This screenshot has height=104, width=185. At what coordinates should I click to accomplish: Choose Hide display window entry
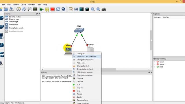coord(86,72)
